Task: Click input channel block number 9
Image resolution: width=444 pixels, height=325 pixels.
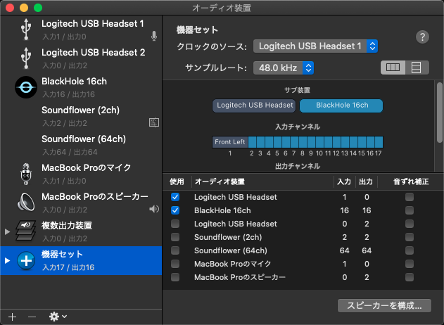Action: pos(311,142)
